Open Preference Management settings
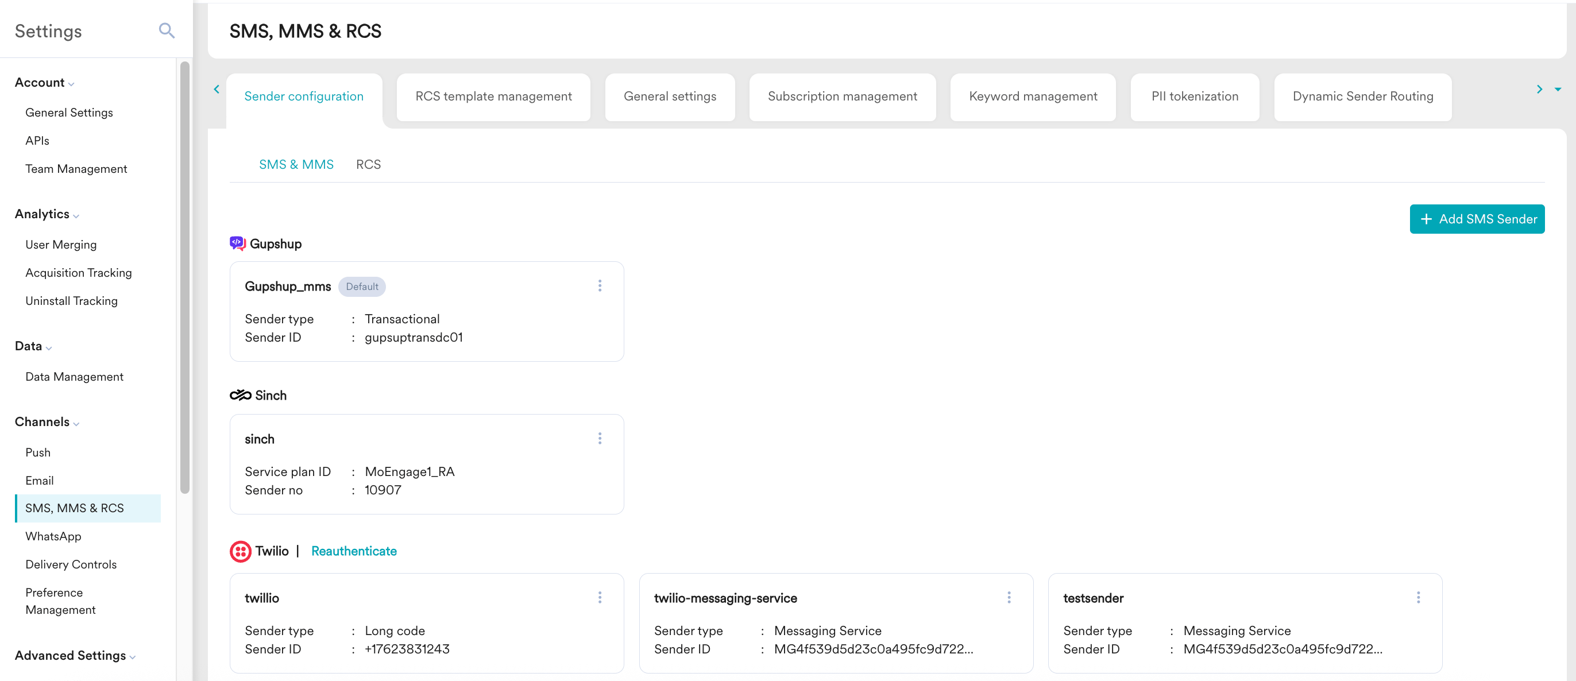 (x=60, y=601)
